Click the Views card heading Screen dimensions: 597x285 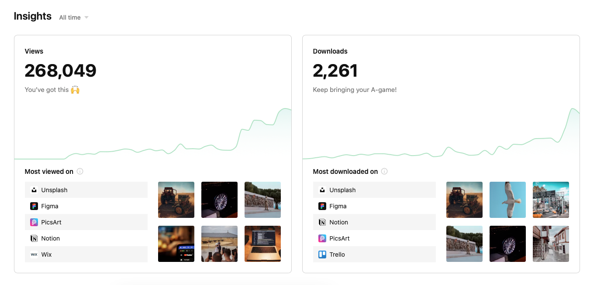[x=34, y=51]
